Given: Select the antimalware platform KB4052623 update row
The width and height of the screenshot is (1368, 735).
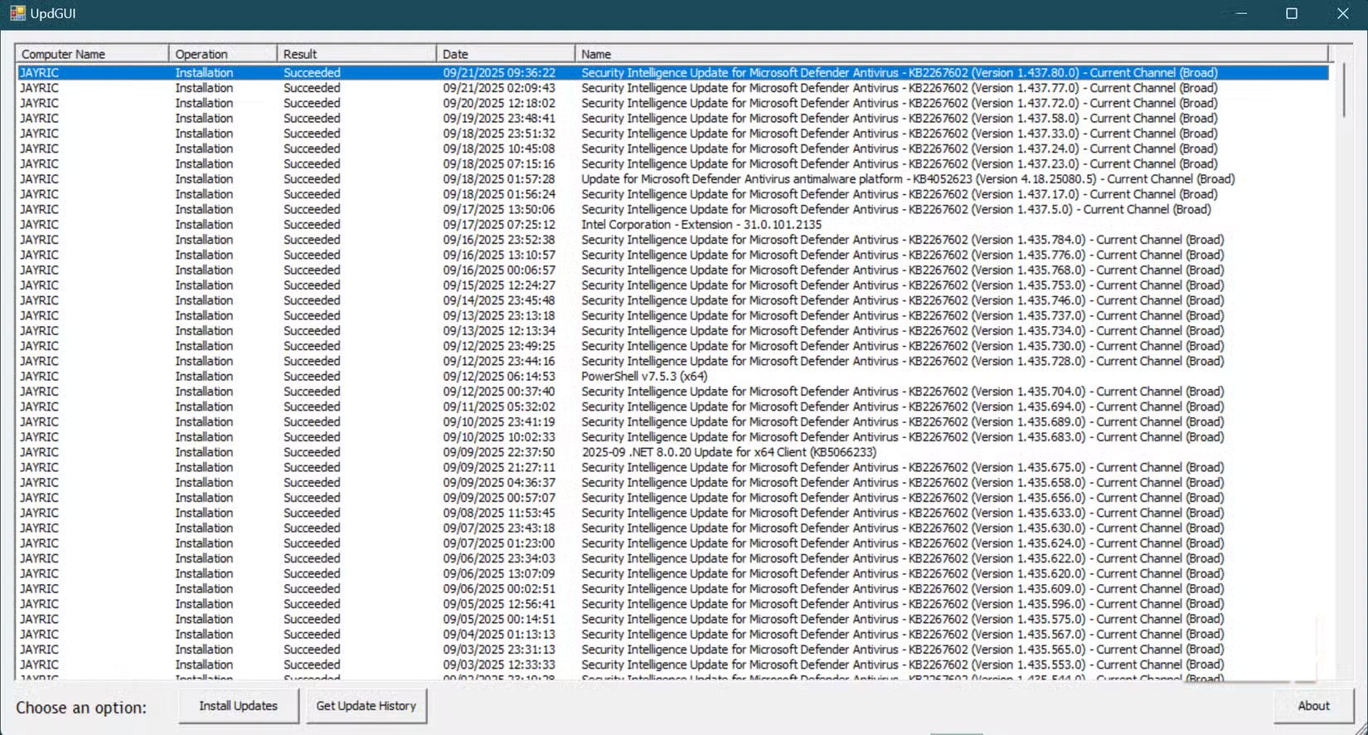Looking at the screenshot, I should (672, 179).
